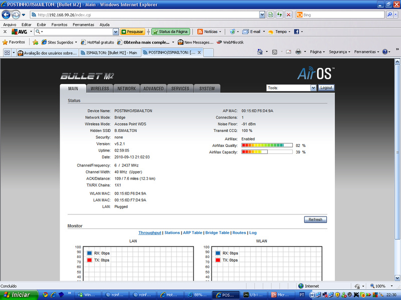Open the Favoritos star button
401x300 pixels.
coord(14,42)
